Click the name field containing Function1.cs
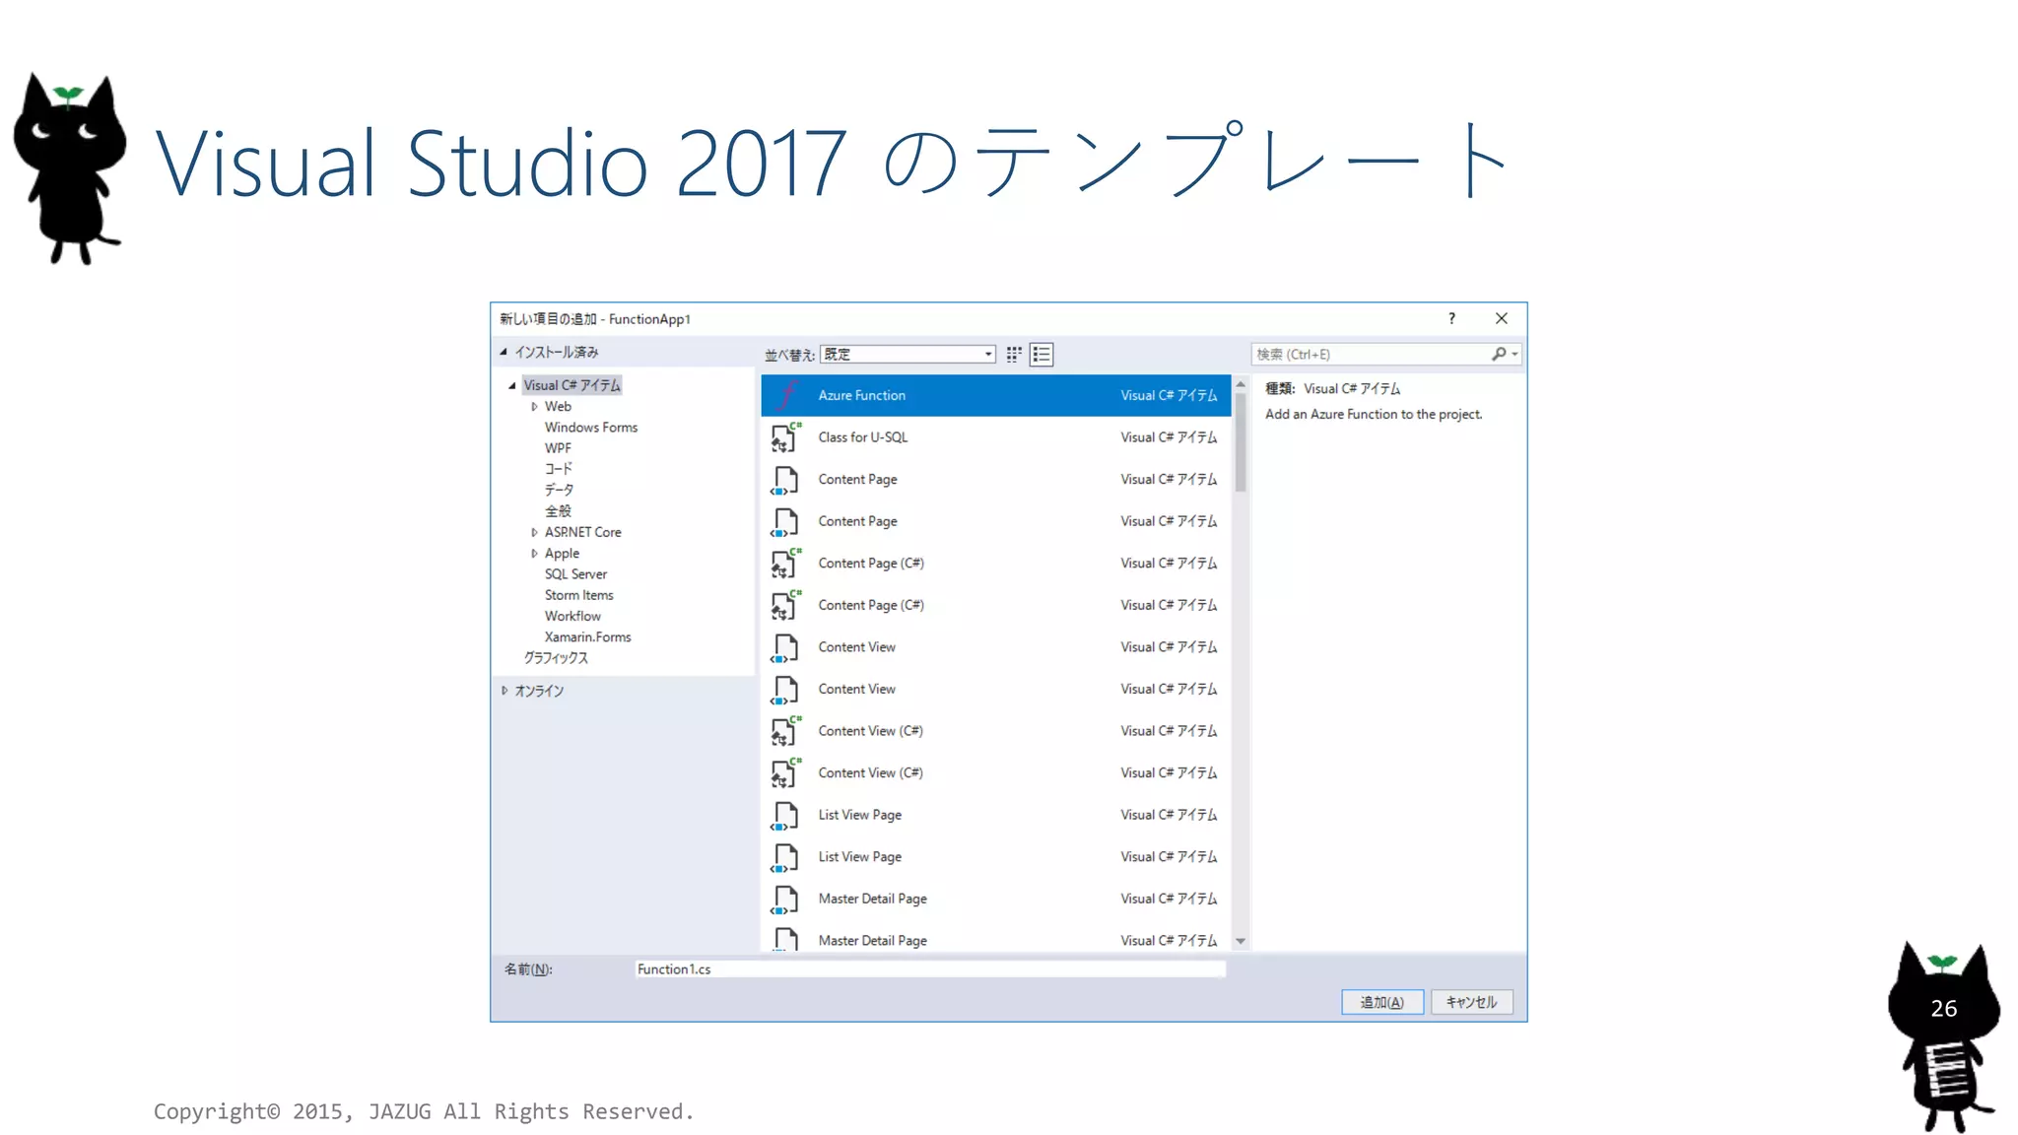Viewport: 2018px width, 1135px height. [929, 969]
